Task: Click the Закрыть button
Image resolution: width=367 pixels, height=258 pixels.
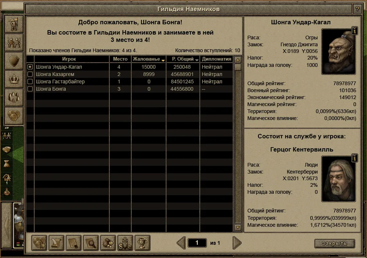Action: pyautogui.click(x=334, y=243)
